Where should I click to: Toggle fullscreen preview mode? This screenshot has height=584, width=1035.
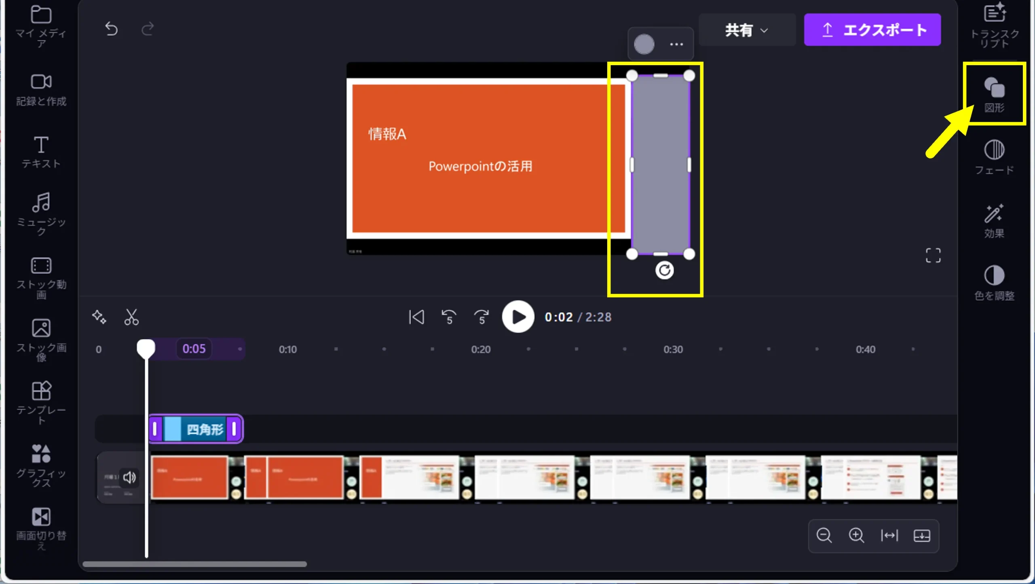tap(933, 256)
